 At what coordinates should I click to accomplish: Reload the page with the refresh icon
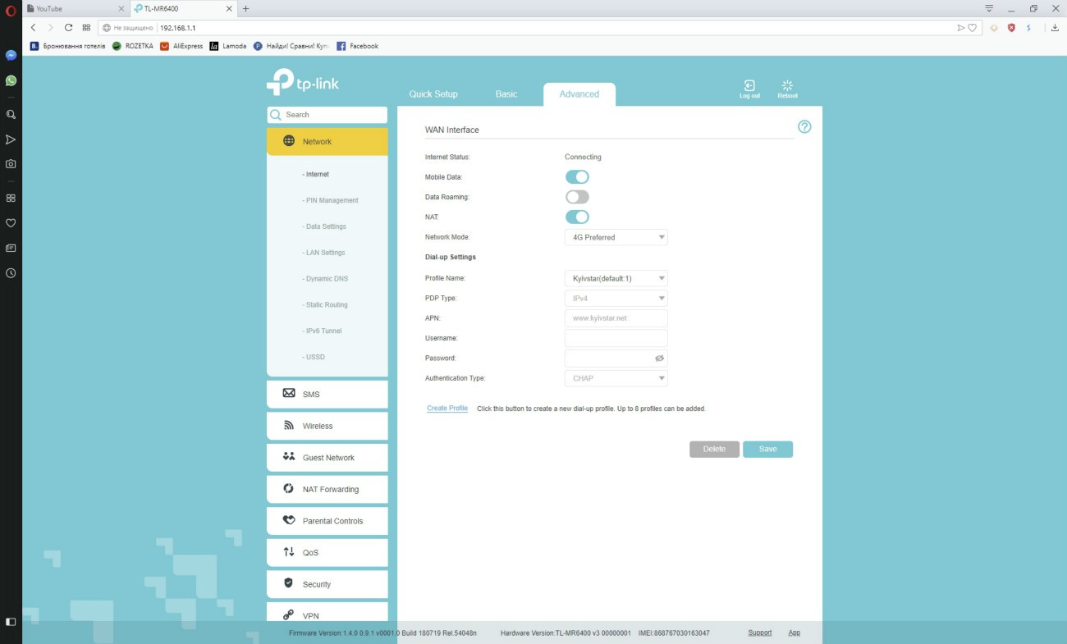pyautogui.click(x=69, y=28)
